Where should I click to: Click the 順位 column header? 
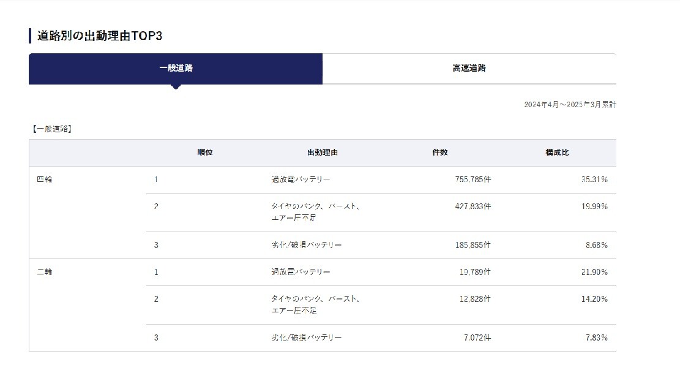pos(204,153)
